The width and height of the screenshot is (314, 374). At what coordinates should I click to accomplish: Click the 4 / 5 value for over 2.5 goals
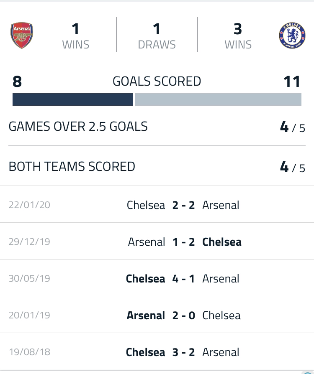[293, 127]
